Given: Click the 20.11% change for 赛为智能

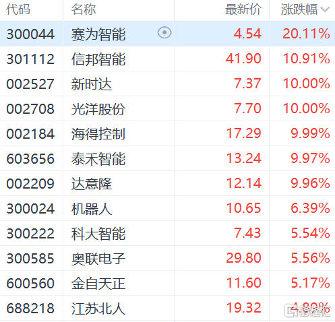Looking at the screenshot, I should pos(306,34).
